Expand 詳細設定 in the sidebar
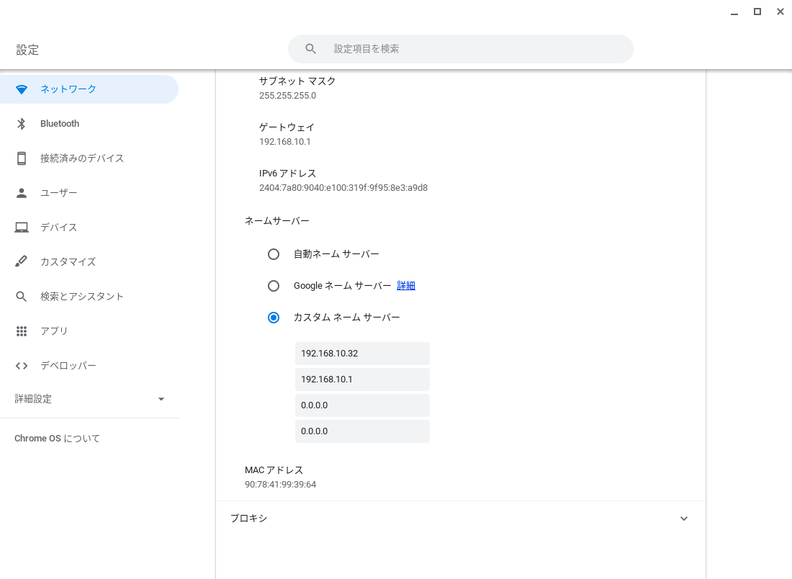This screenshot has height=579, width=792. click(161, 399)
